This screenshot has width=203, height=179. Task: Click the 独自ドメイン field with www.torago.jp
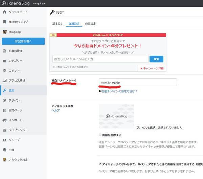(138, 82)
